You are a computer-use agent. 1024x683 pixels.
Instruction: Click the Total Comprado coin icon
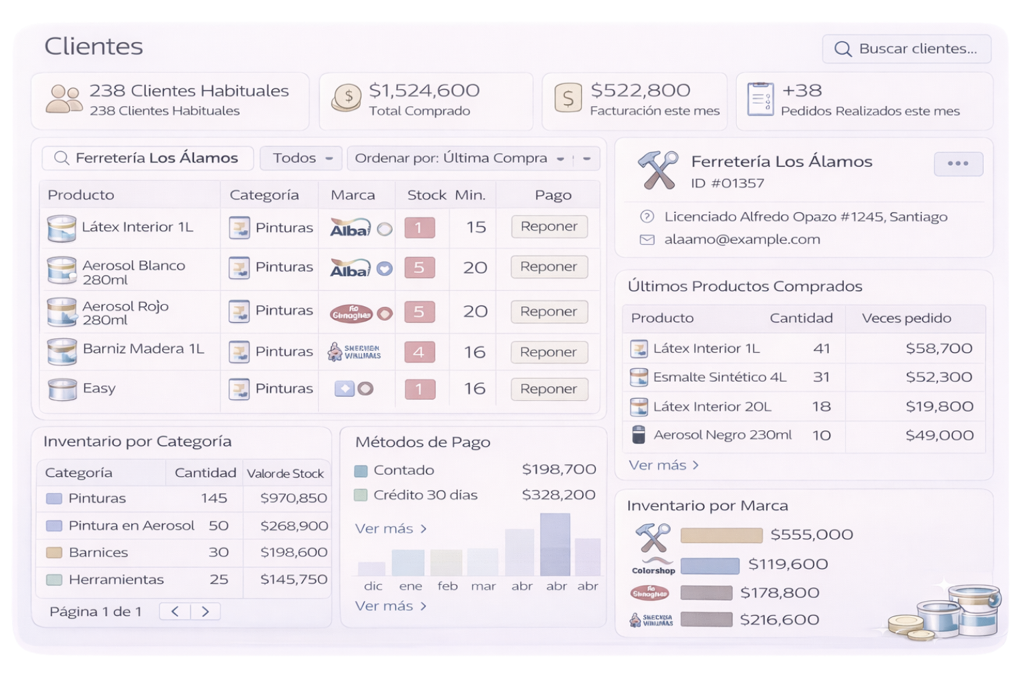tap(347, 99)
